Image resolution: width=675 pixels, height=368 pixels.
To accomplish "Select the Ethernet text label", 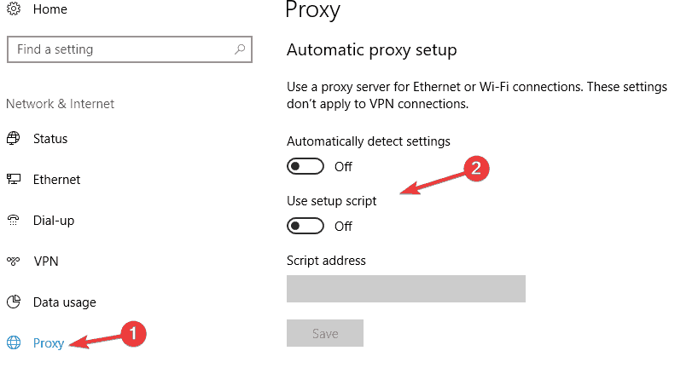I will [x=56, y=180].
